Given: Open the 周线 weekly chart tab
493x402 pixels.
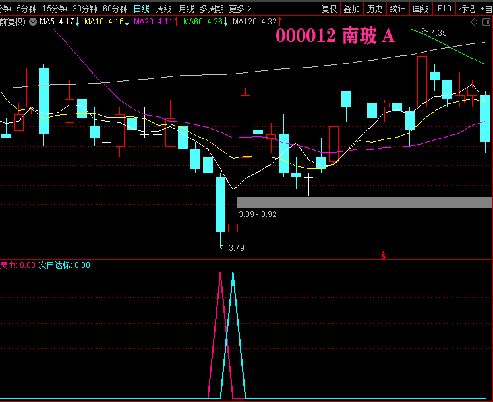Looking at the screenshot, I should [x=164, y=9].
